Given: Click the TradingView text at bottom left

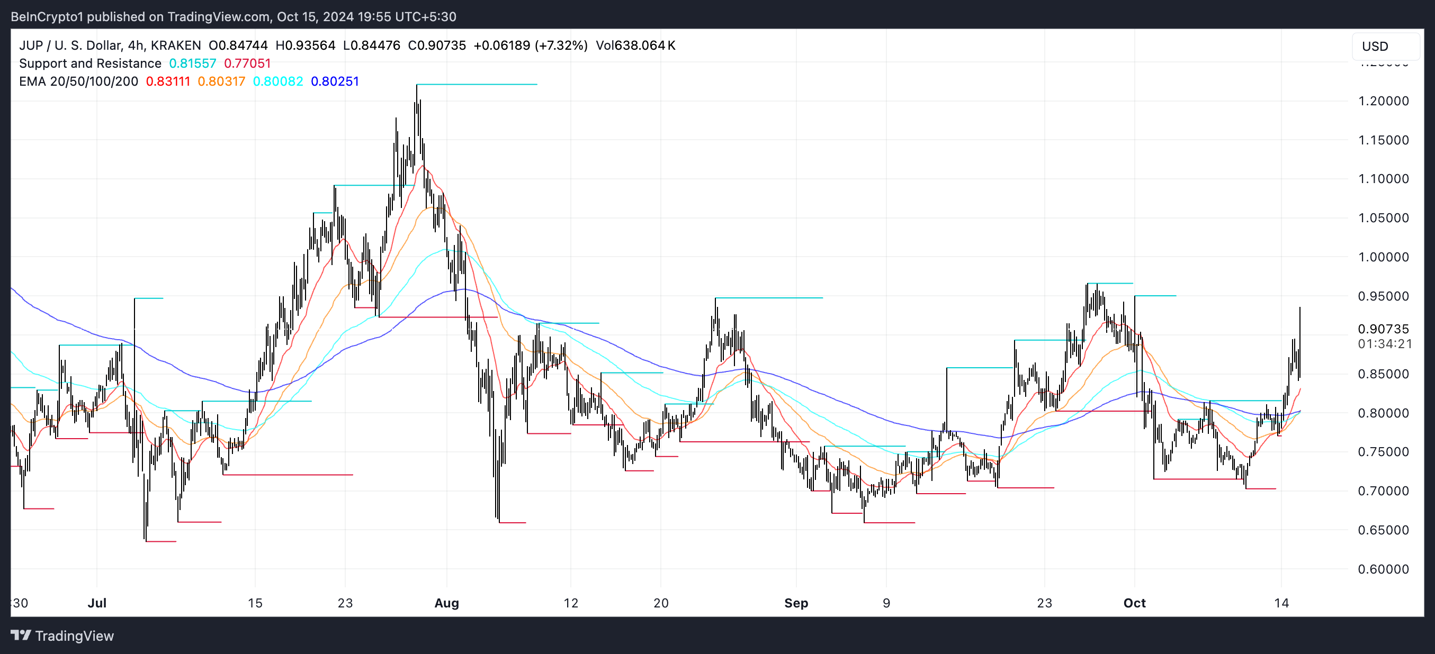Looking at the screenshot, I should 75,635.
